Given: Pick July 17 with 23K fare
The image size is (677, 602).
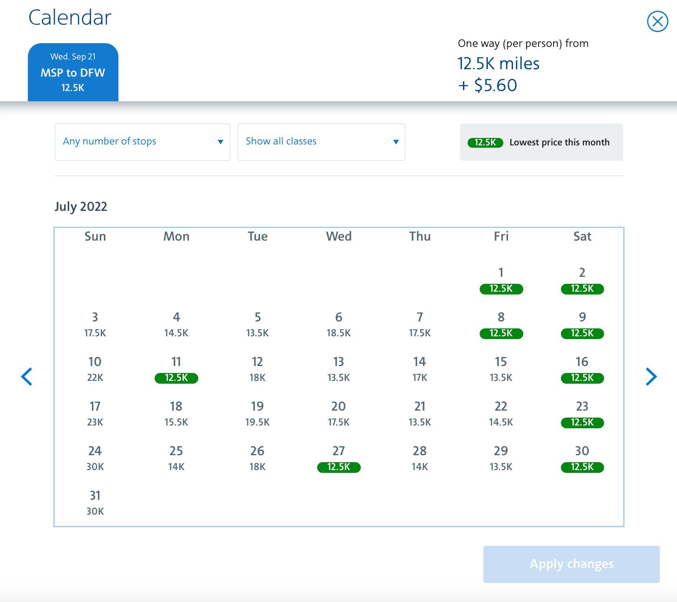Looking at the screenshot, I should [95, 414].
